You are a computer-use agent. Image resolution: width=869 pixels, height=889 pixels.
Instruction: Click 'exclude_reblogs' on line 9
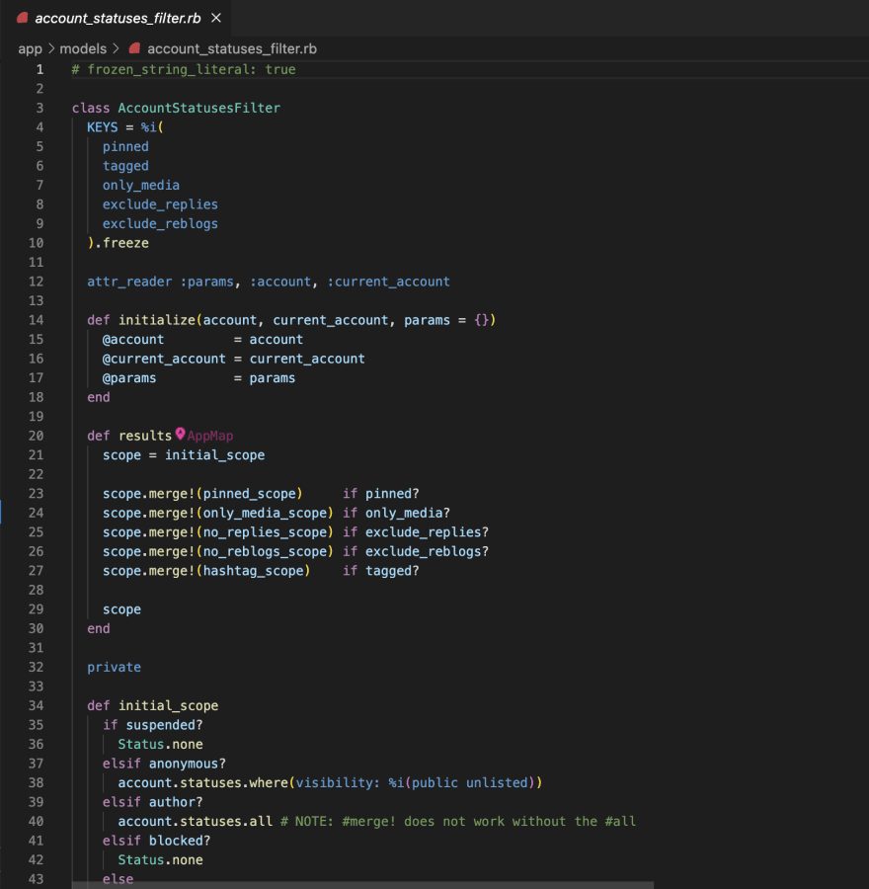(160, 223)
